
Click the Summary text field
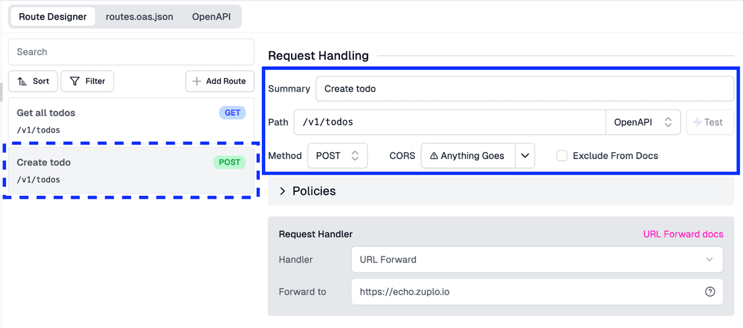pos(524,88)
